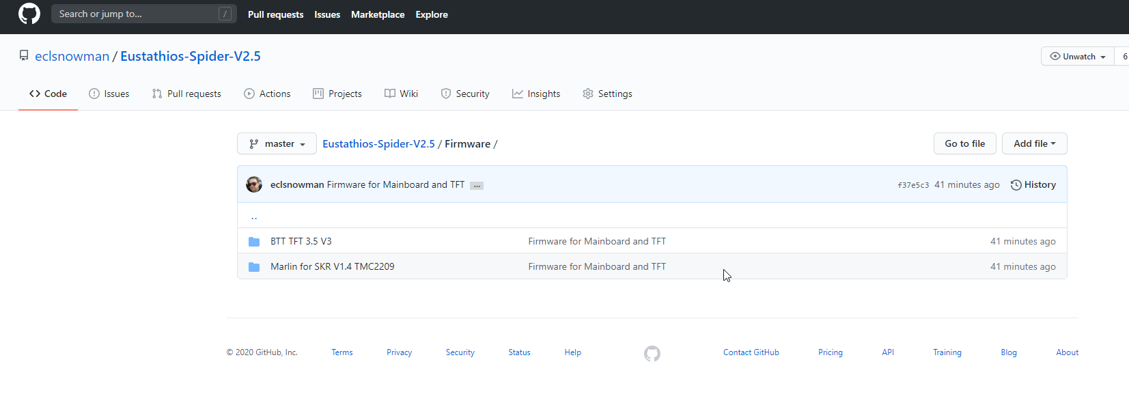Screen dimensions: 1129x405
Task: Focus the Search or jump to field
Action: tap(144, 14)
